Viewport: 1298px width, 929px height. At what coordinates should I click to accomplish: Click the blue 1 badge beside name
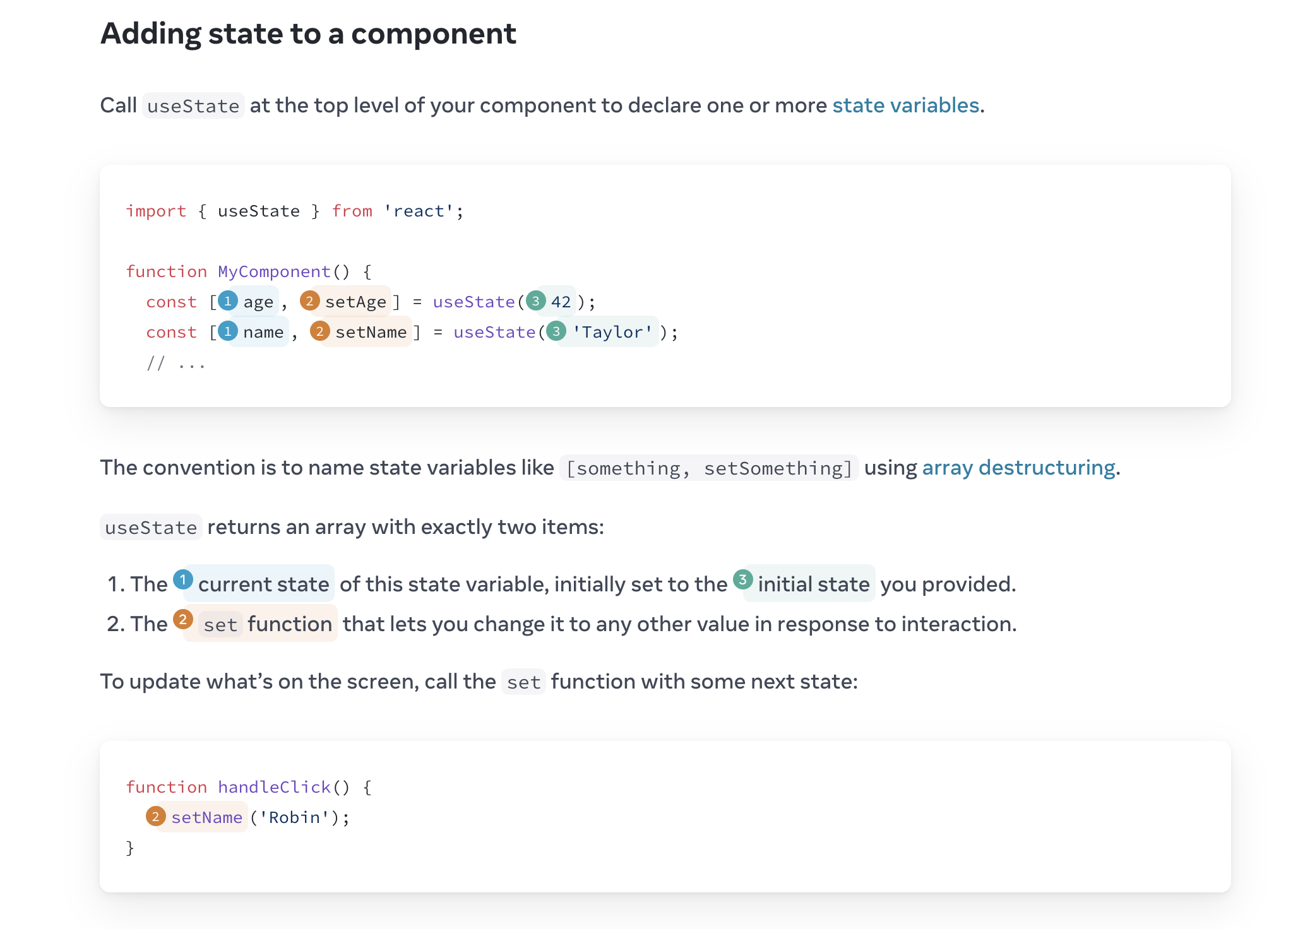[228, 331]
